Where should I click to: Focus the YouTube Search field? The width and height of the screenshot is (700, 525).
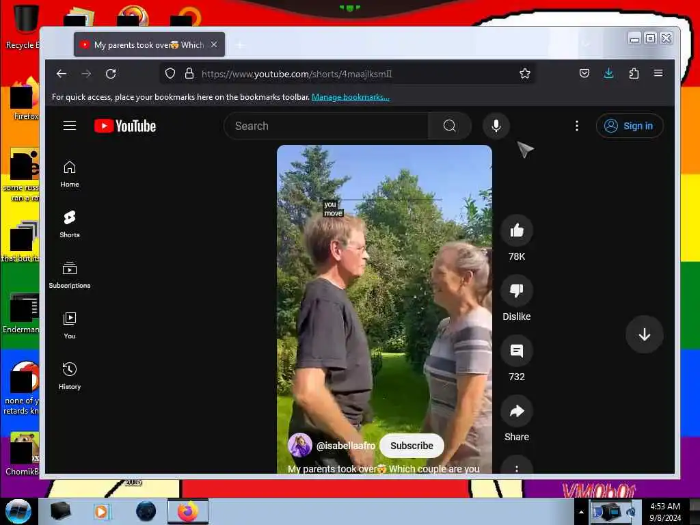coord(326,126)
